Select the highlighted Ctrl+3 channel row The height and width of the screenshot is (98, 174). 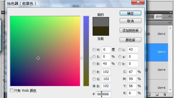click(x=157, y=52)
